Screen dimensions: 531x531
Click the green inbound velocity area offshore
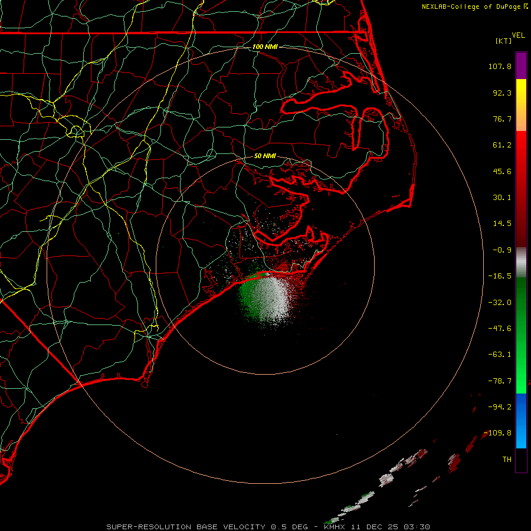249,296
